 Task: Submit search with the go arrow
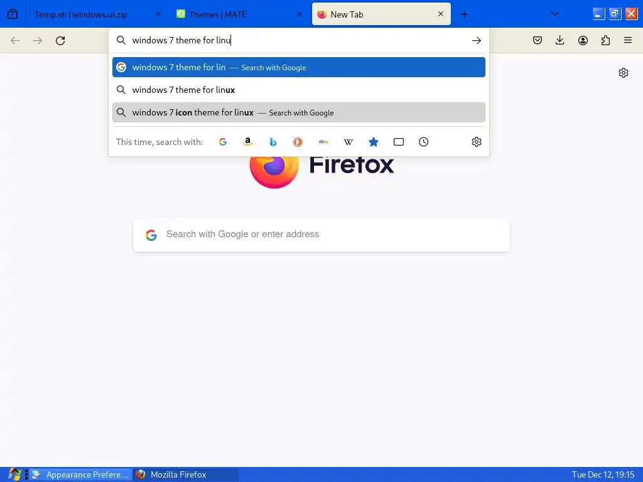tap(476, 40)
